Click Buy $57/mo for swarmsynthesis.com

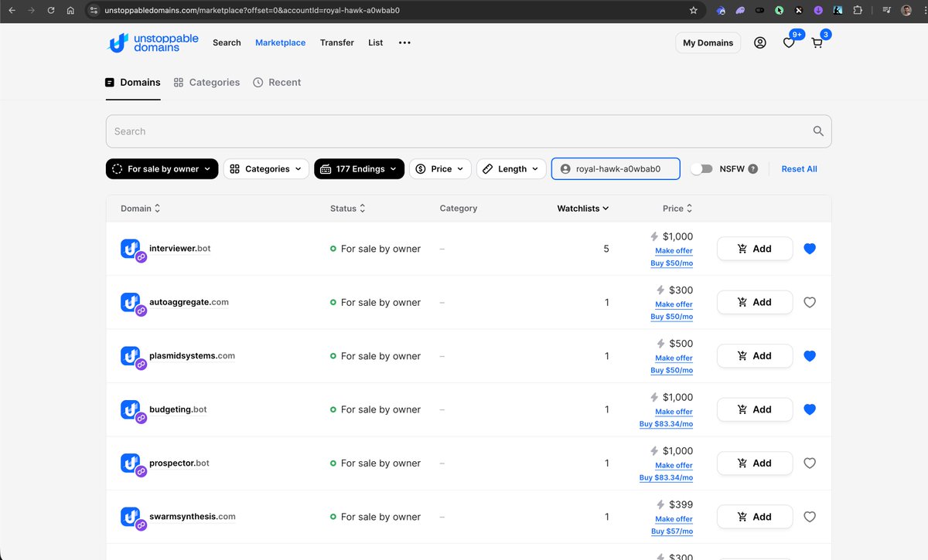coord(672,531)
